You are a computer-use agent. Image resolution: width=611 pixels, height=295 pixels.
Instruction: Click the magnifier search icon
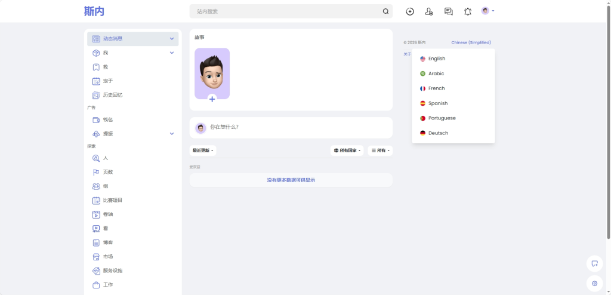click(x=386, y=11)
